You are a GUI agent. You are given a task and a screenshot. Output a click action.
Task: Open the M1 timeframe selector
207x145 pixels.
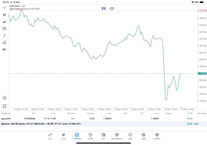[5, 50]
